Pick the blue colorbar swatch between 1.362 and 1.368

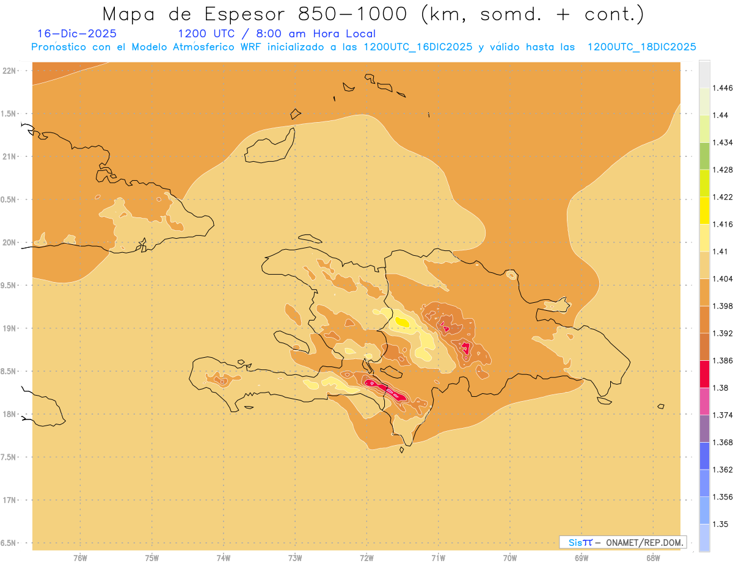click(x=704, y=456)
